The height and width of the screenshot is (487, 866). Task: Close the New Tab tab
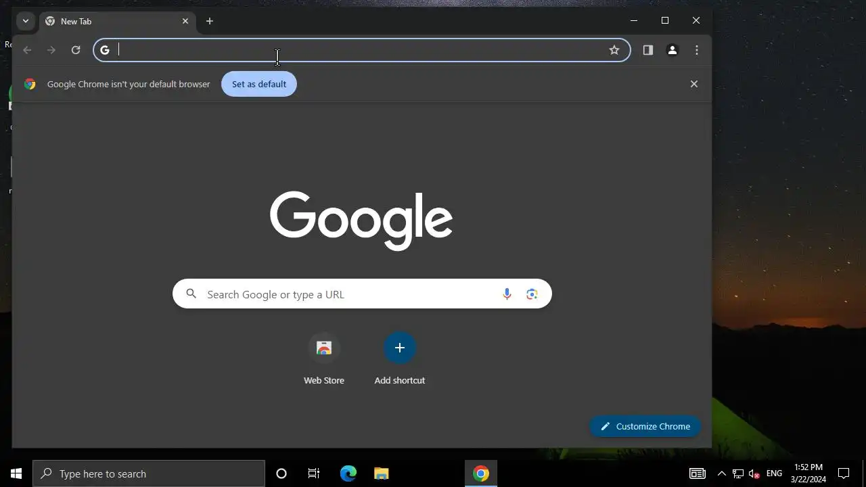pyautogui.click(x=185, y=22)
